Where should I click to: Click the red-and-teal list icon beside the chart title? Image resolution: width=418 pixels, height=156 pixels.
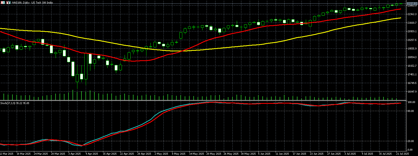[x=3, y=2]
